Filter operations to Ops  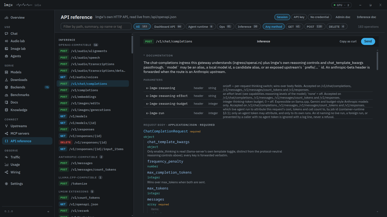(225, 27)
